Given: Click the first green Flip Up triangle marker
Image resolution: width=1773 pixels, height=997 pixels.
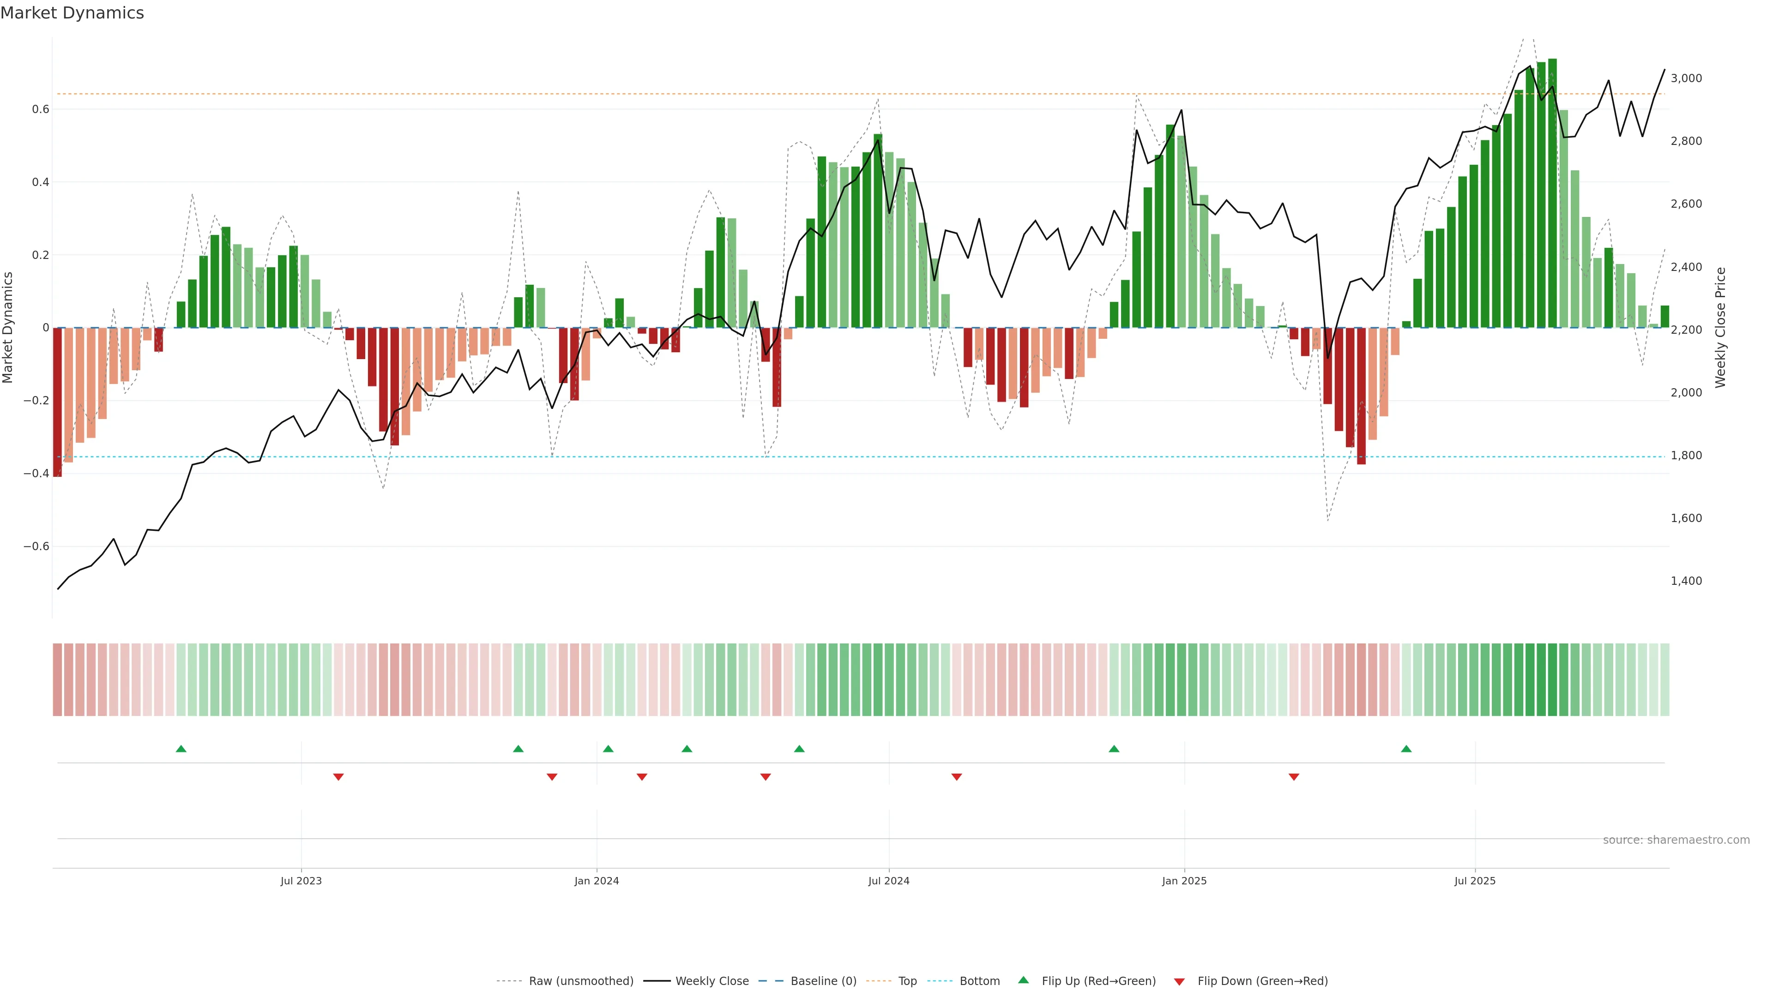Looking at the screenshot, I should 181,749.
